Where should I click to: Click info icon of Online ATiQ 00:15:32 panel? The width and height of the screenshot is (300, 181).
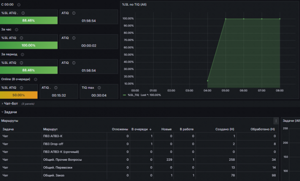coord(56,88)
